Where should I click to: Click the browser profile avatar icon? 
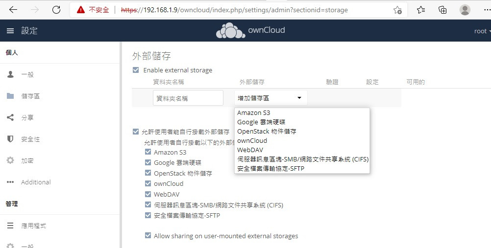pyautogui.click(x=465, y=10)
